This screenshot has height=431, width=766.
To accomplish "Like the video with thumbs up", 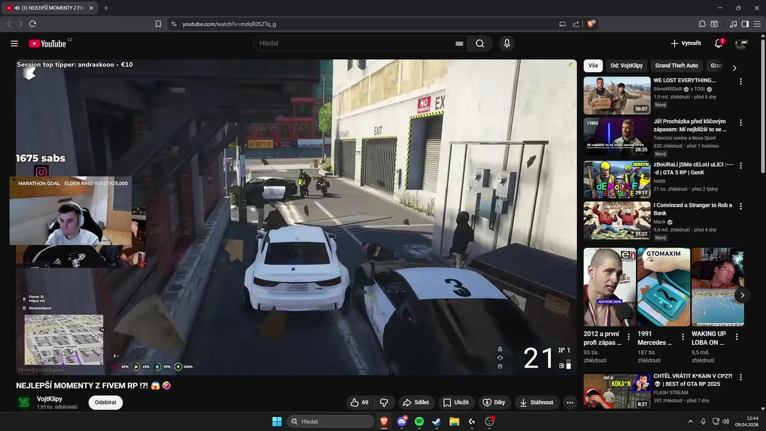I will pyautogui.click(x=360, y=402).
